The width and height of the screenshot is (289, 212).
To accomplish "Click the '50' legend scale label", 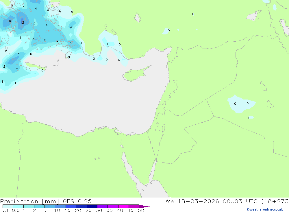I will click(x=141, y=210).
